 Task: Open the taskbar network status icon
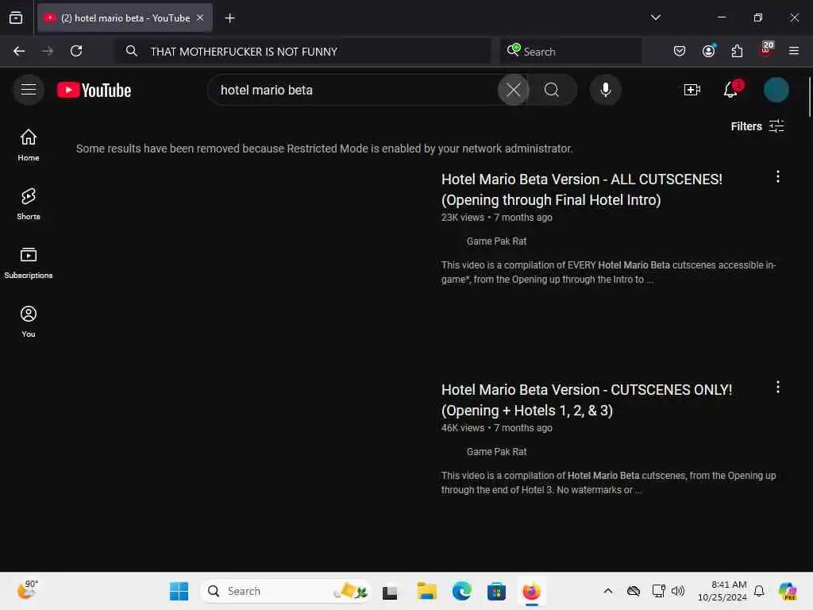(658, 591)
